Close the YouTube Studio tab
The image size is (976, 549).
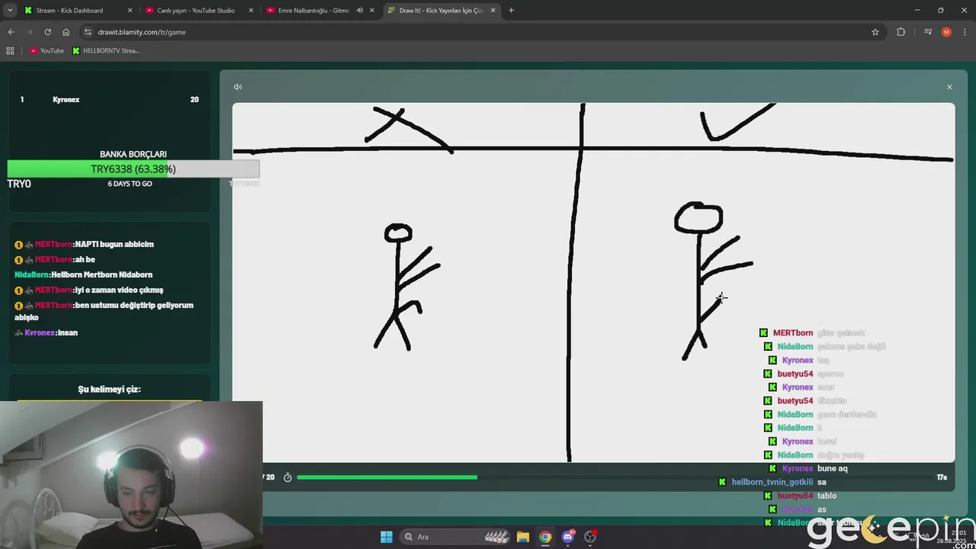(251, 11)
